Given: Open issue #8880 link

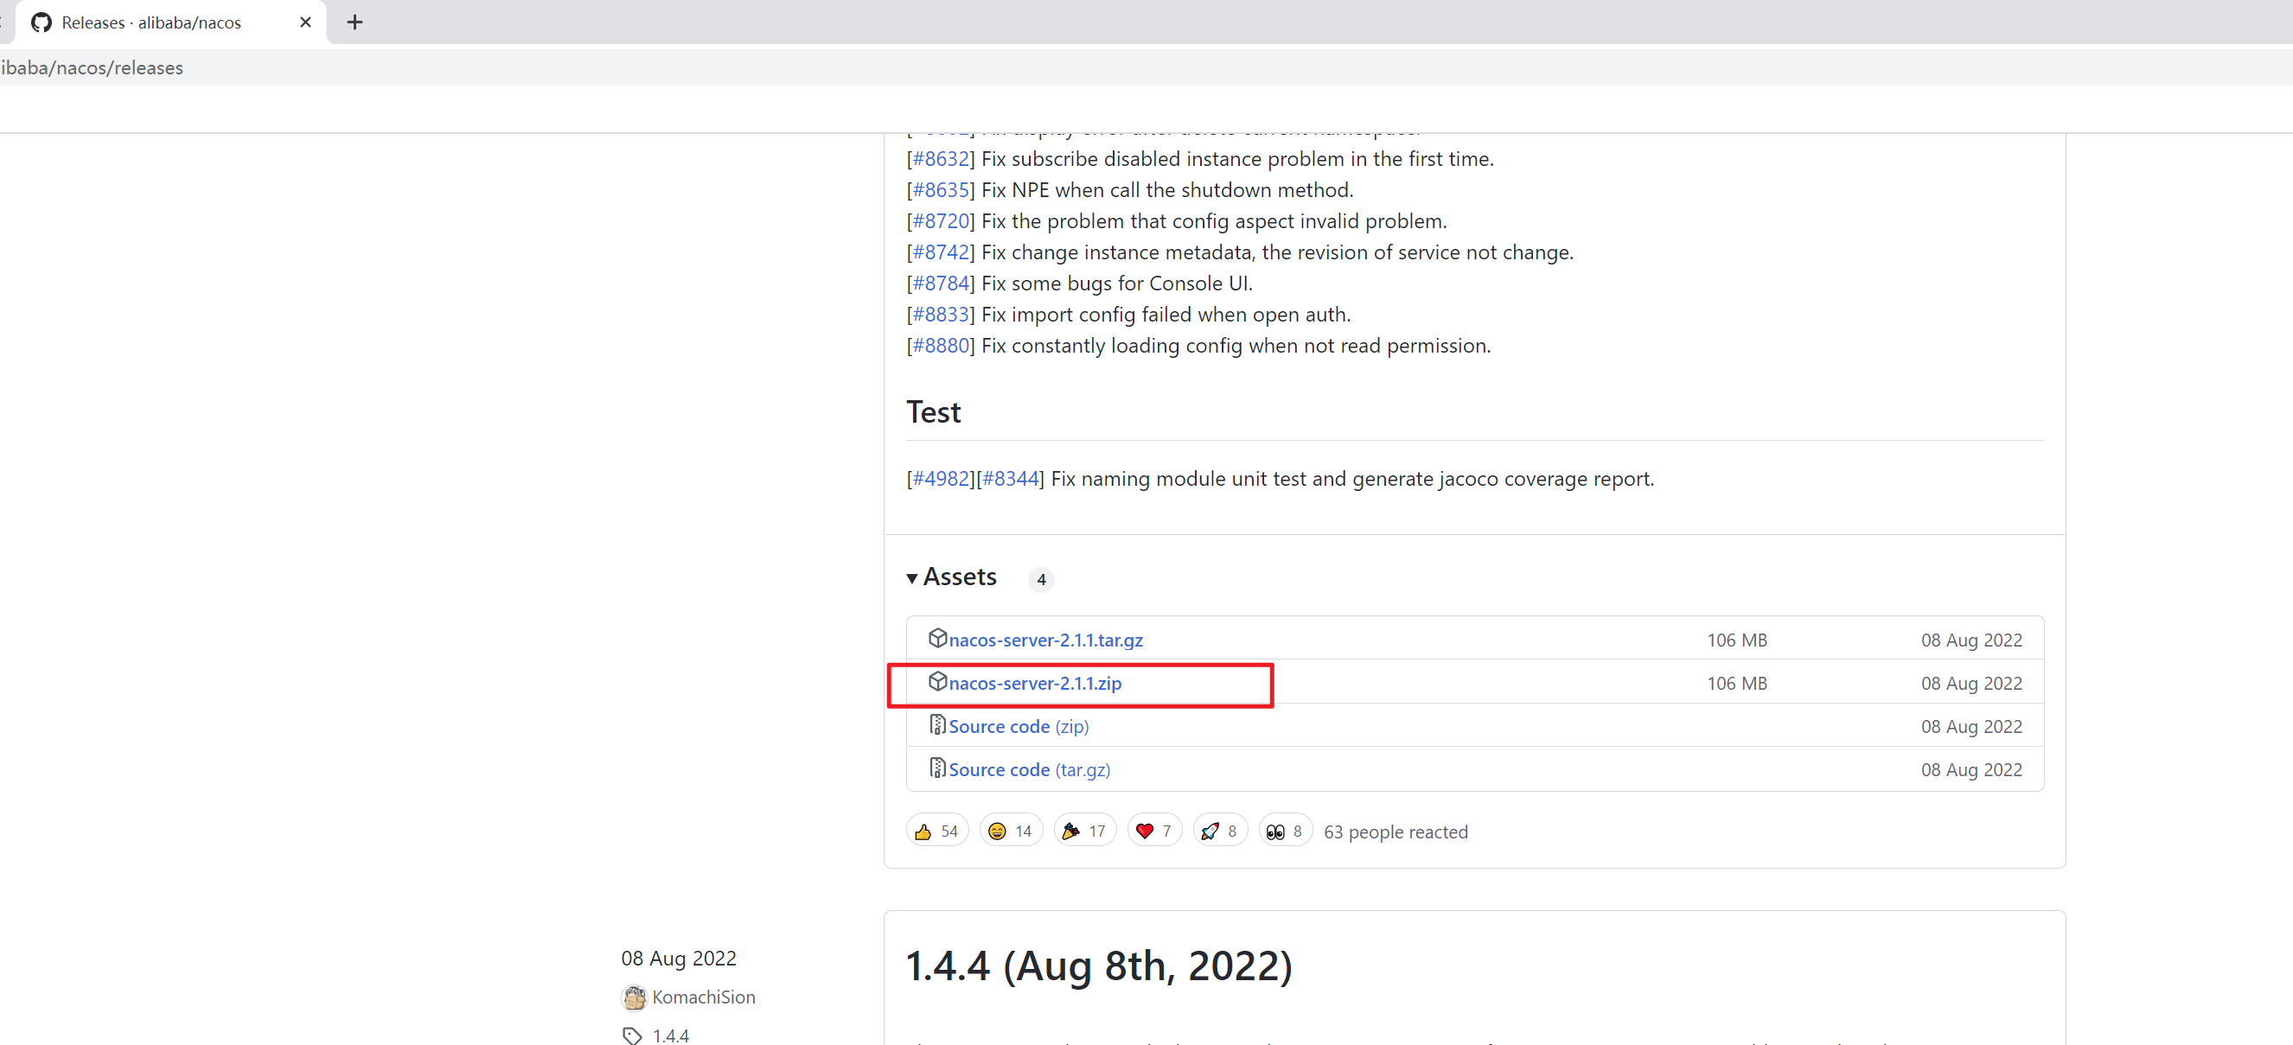Looking at the screenshot, I should click(941, 347).
